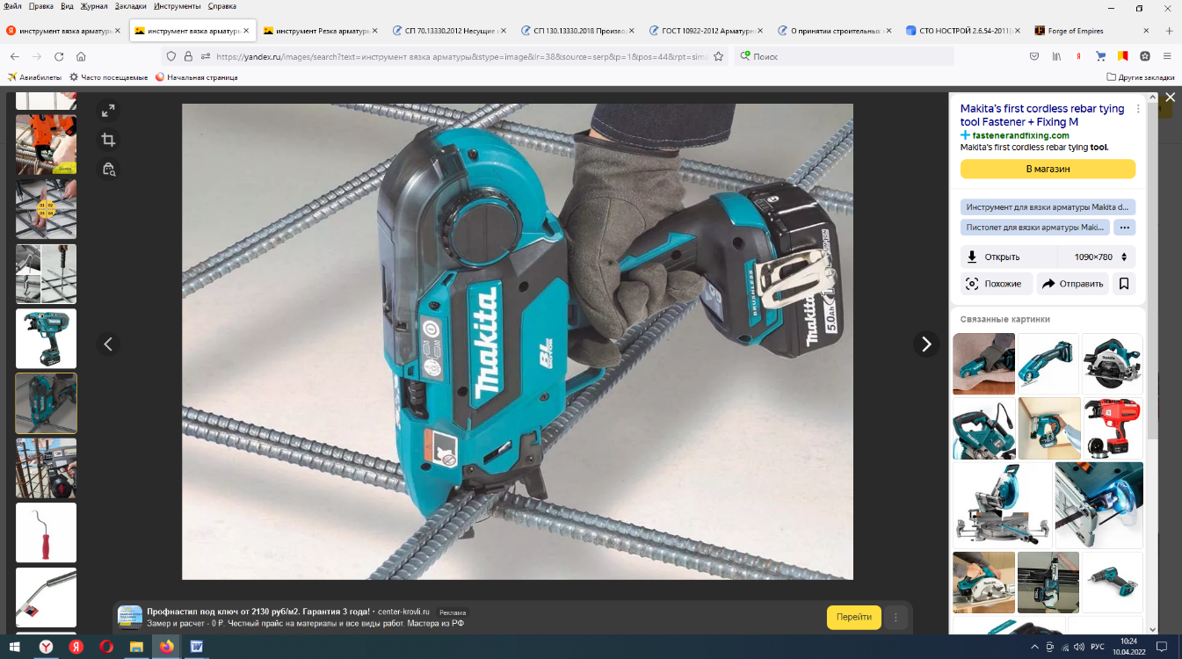Screen dimensions: 1182x659
Task: Select tag 'Пистолет для вязки арматуры Maki...'
Action: tap(1035, 228)
